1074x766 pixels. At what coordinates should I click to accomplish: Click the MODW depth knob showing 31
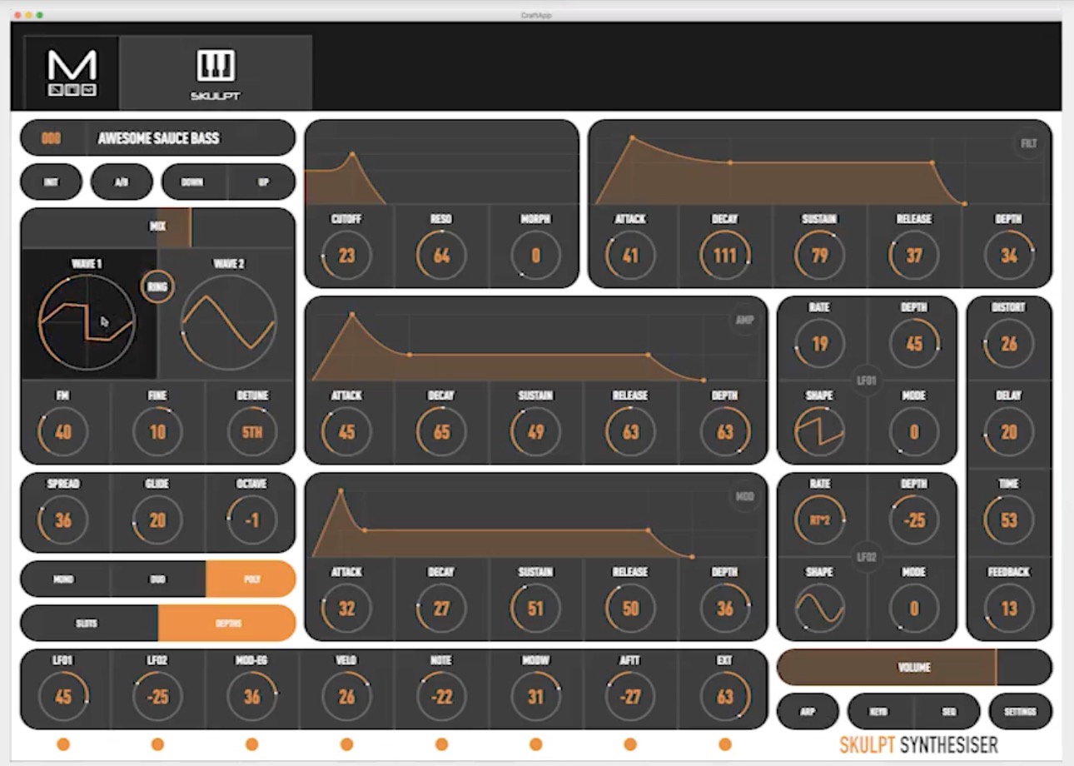click(535, 697)
